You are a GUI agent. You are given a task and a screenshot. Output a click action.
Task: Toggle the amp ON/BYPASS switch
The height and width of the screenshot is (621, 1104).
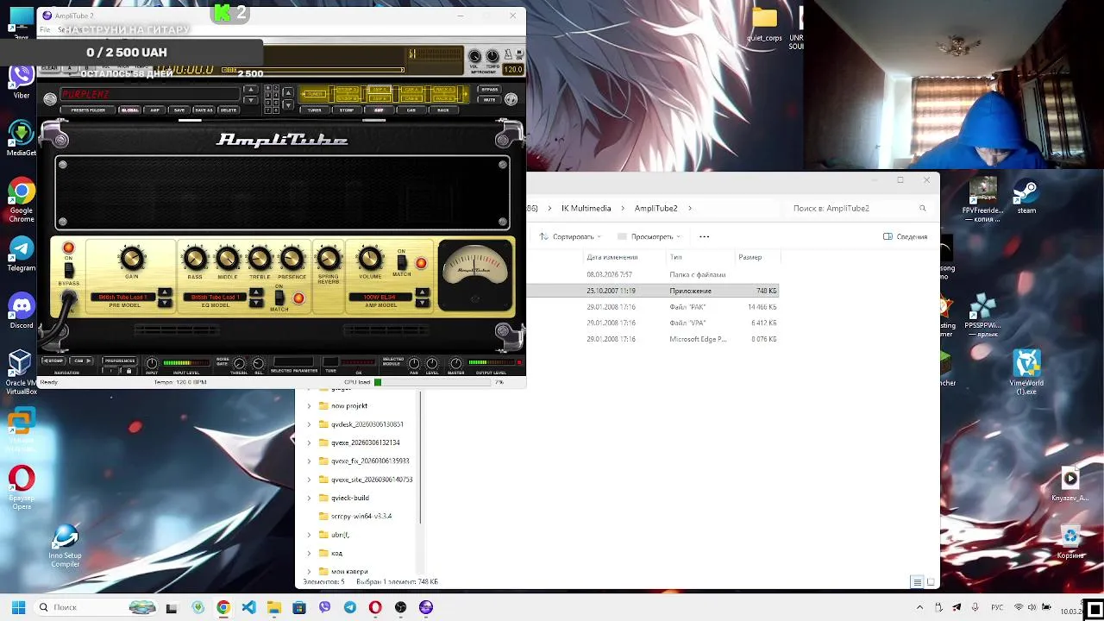[69, 270]
